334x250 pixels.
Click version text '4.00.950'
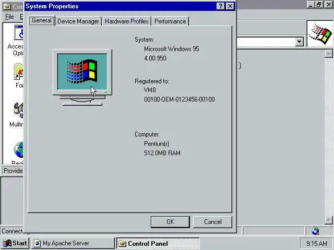(155, 58)
